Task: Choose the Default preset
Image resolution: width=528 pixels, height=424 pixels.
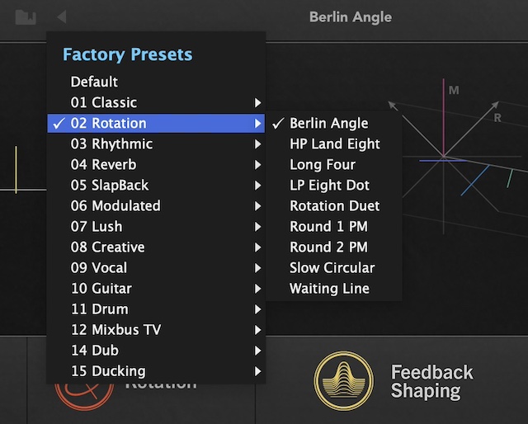Action: [x=94, y=82]
